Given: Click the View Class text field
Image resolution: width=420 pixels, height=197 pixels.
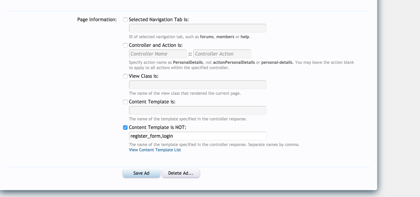Looking at the screenshot, I should click(198, 85).
